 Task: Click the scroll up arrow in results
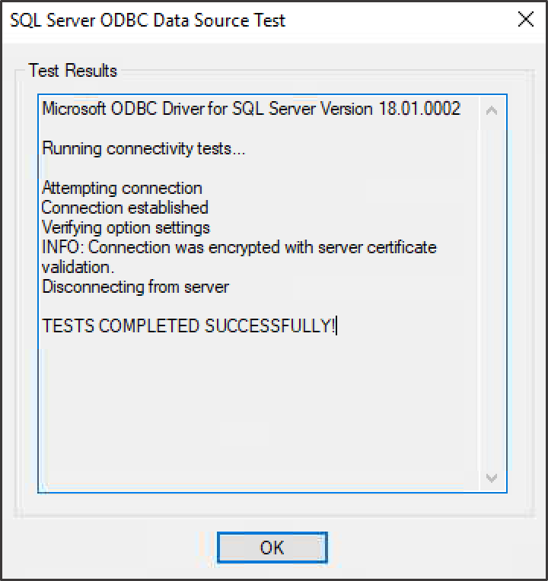coord(492,110)
